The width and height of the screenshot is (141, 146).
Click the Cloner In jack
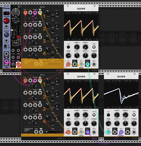(x=6, y=53)
